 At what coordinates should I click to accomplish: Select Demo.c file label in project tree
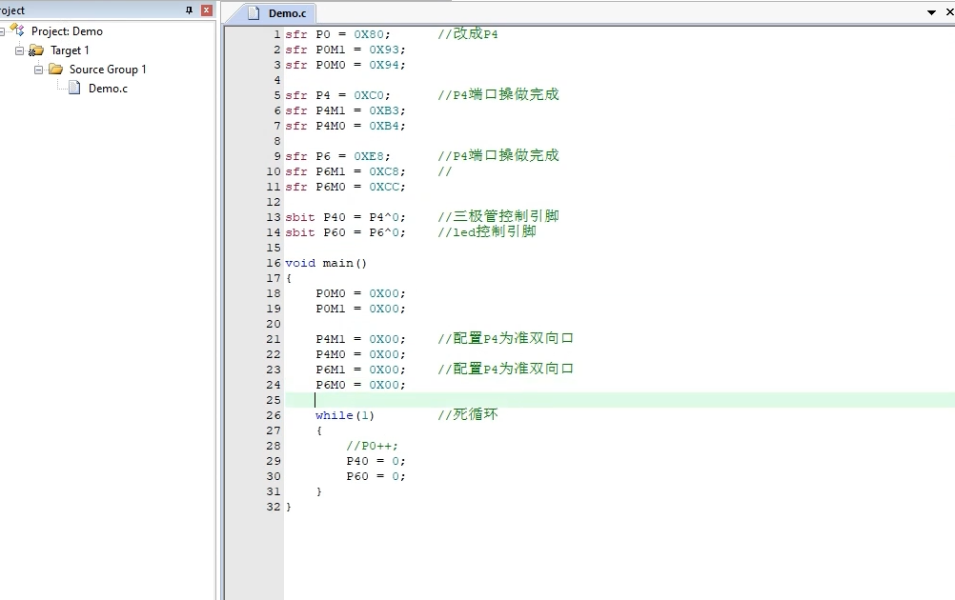(108, 89)
